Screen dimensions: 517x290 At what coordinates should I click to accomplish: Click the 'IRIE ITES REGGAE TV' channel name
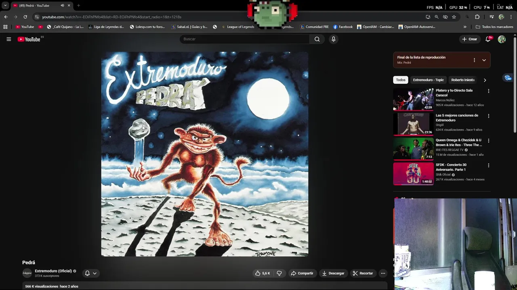point(450,150)
